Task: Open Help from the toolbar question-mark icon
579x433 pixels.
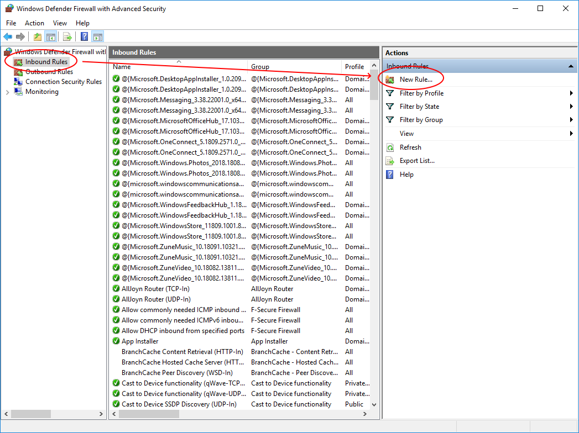Action: 85,36
